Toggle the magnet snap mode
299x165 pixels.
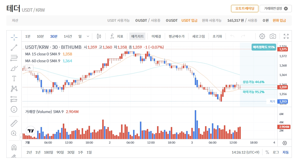14,148
